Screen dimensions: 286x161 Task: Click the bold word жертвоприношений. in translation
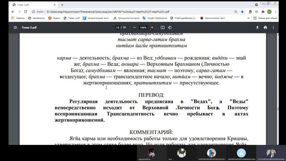pos(80,120)
